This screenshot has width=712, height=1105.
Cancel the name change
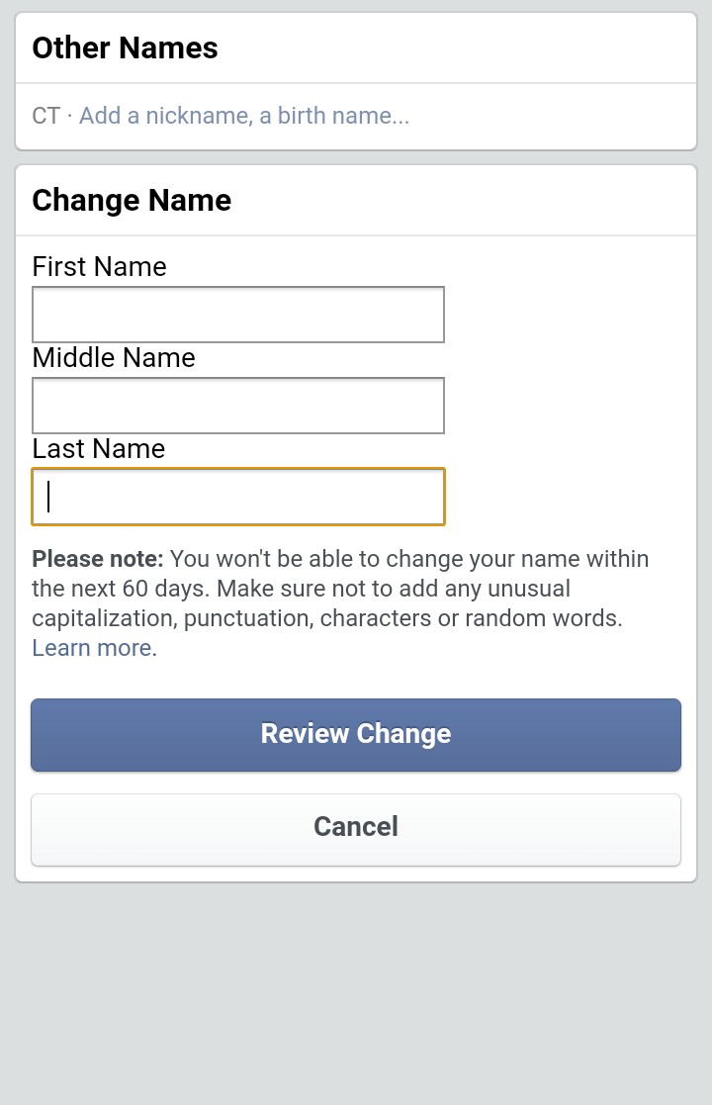[356, 827]
